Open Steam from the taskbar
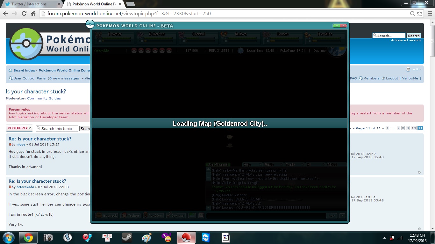Viewport: 435px width, 244px height. [x=127, y=238]
